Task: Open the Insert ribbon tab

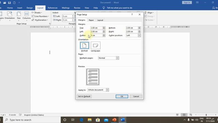Action: (x=20, y=8)
